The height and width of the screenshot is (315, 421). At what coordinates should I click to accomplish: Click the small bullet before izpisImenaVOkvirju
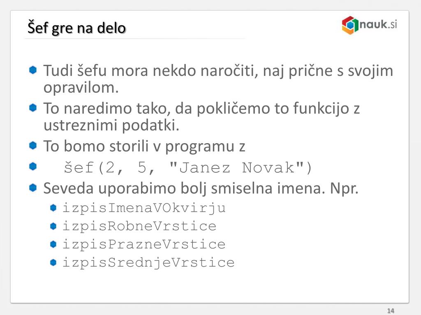point(53,208)
